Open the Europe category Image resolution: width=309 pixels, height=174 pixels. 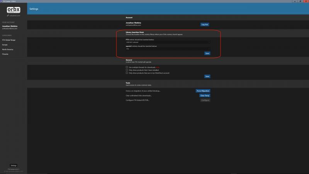5,45
